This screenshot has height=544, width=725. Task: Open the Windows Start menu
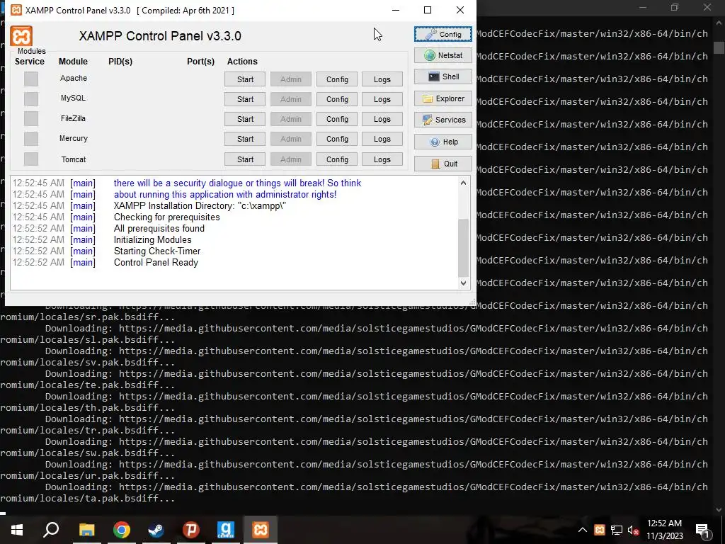point(17,530)
